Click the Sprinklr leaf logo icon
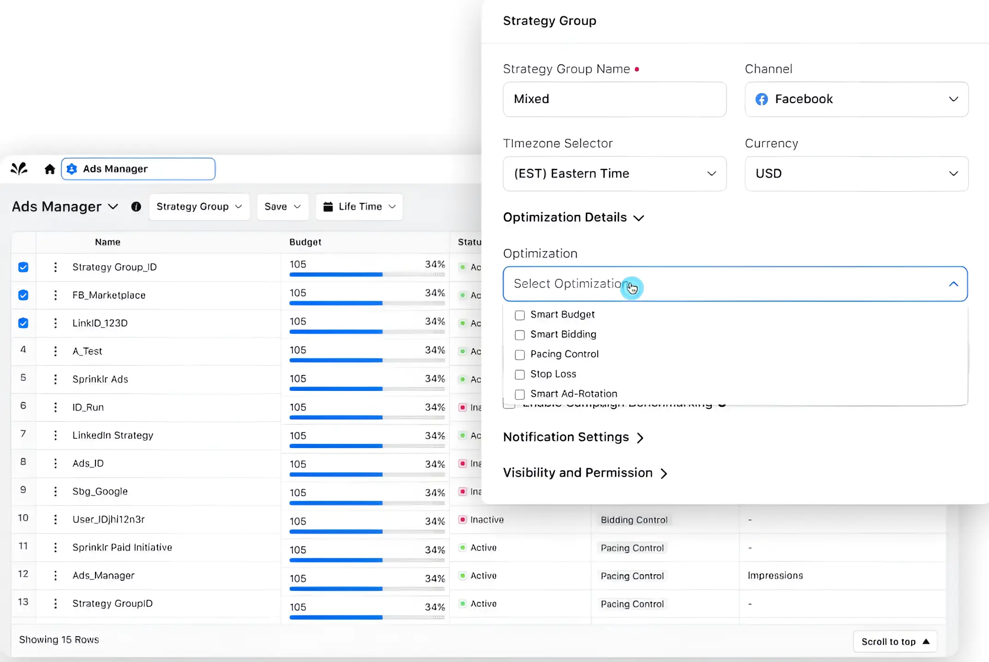This screenshot has width=989, height=662. (19, 169)
